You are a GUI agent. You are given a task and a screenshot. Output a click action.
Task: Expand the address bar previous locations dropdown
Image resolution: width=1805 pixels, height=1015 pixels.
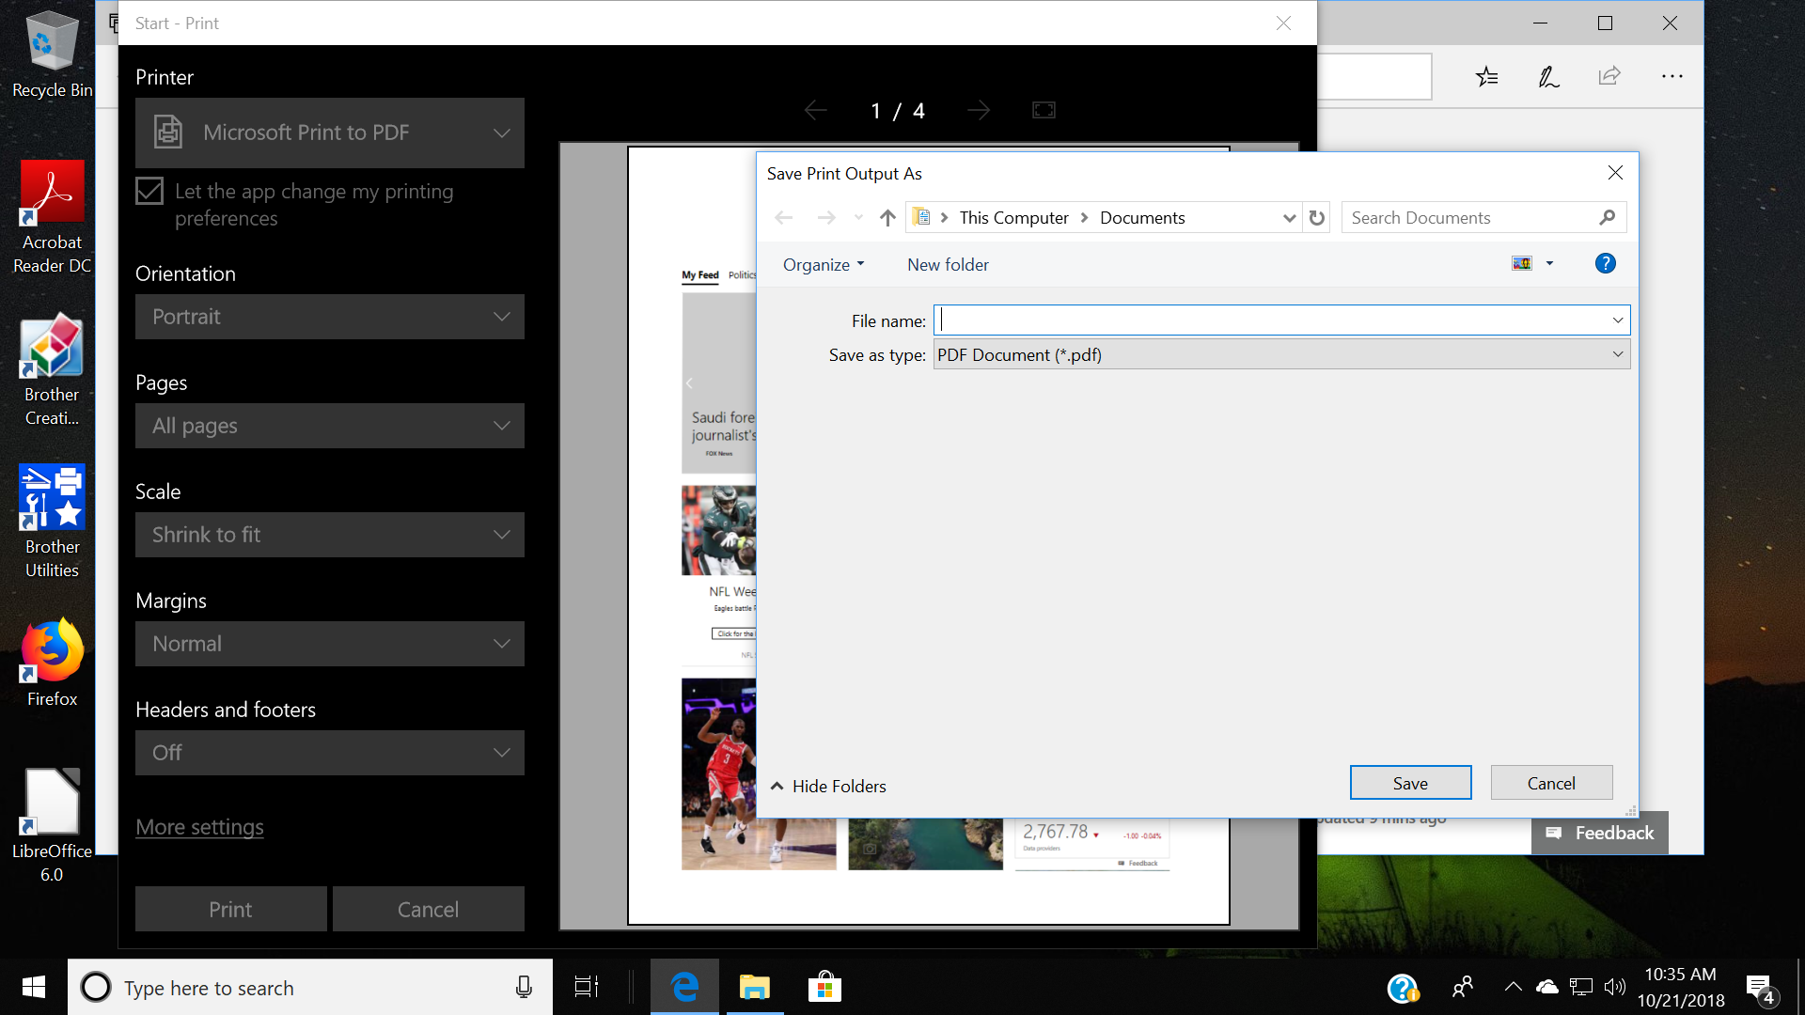coord(1289,218)
